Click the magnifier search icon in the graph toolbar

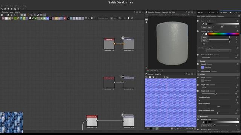[15, 15]
